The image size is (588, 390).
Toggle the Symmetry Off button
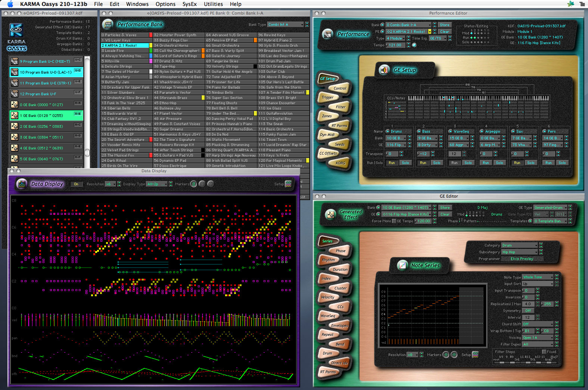tap(528, 310)
